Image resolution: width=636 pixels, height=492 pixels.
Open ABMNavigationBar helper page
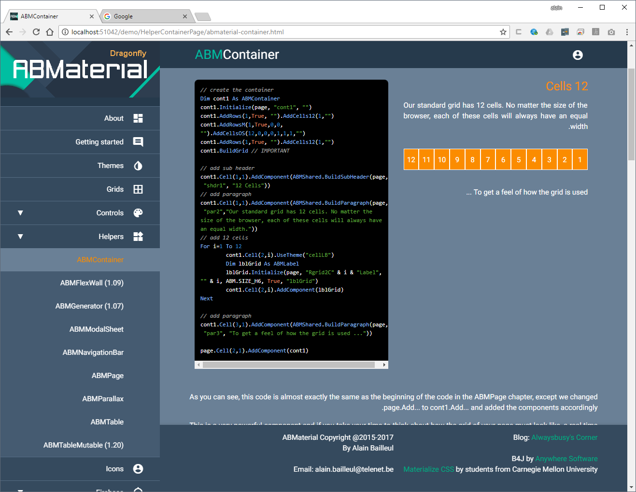pos(93,352)
